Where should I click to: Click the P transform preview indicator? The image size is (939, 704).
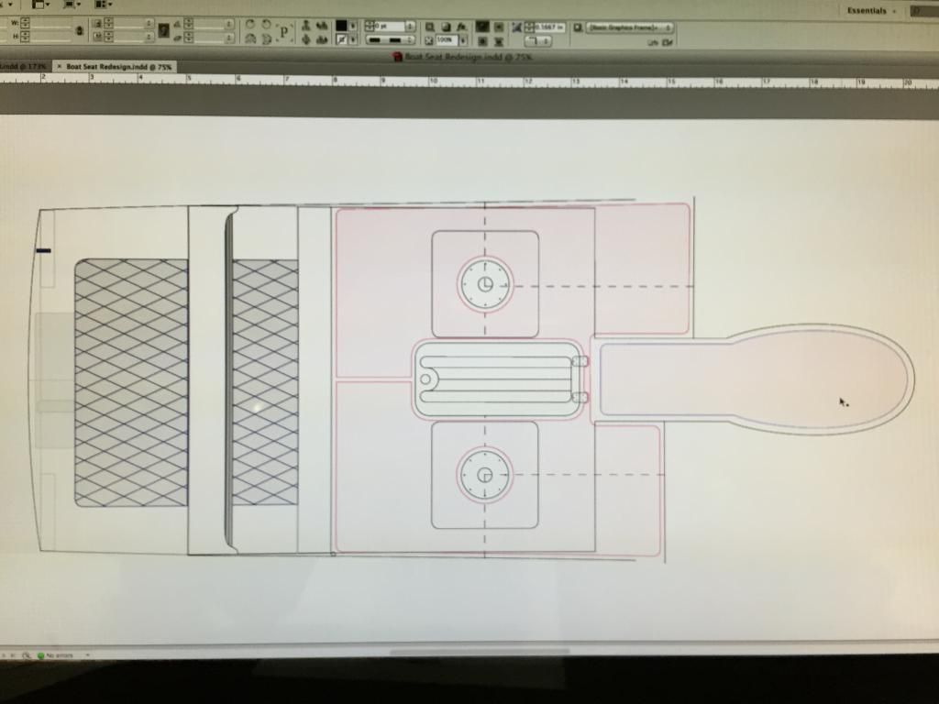pyautogui.click(x=284, y=32)
